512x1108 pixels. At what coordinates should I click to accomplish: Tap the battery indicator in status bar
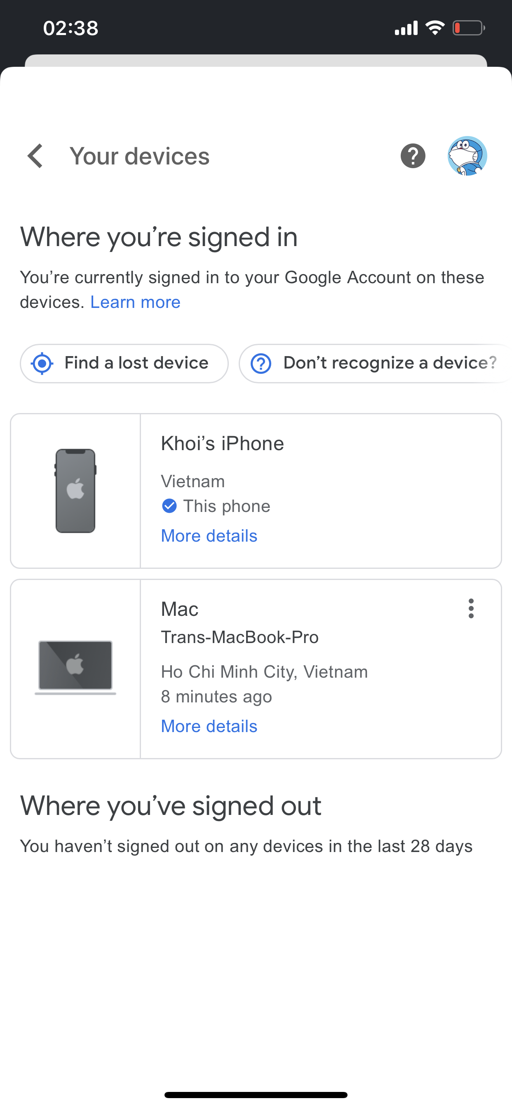[468, 28]
